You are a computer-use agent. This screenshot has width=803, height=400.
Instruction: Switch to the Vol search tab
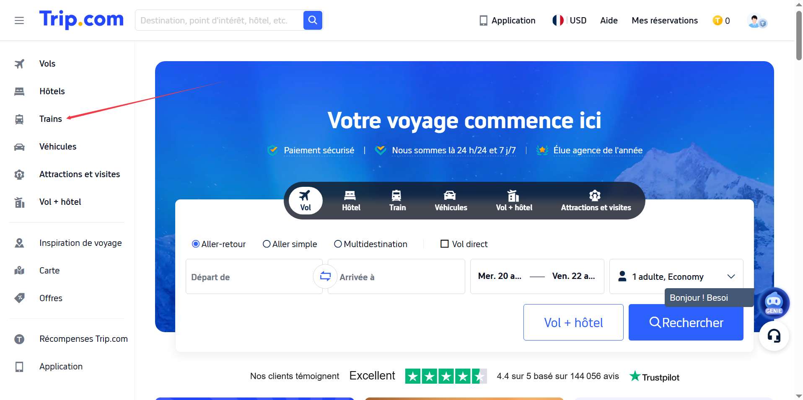[306, 201]
